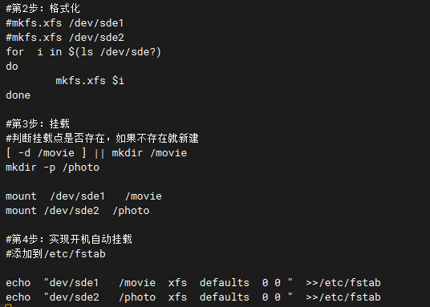Click 'echo' on the dev/sde1 fstab line

18,283
